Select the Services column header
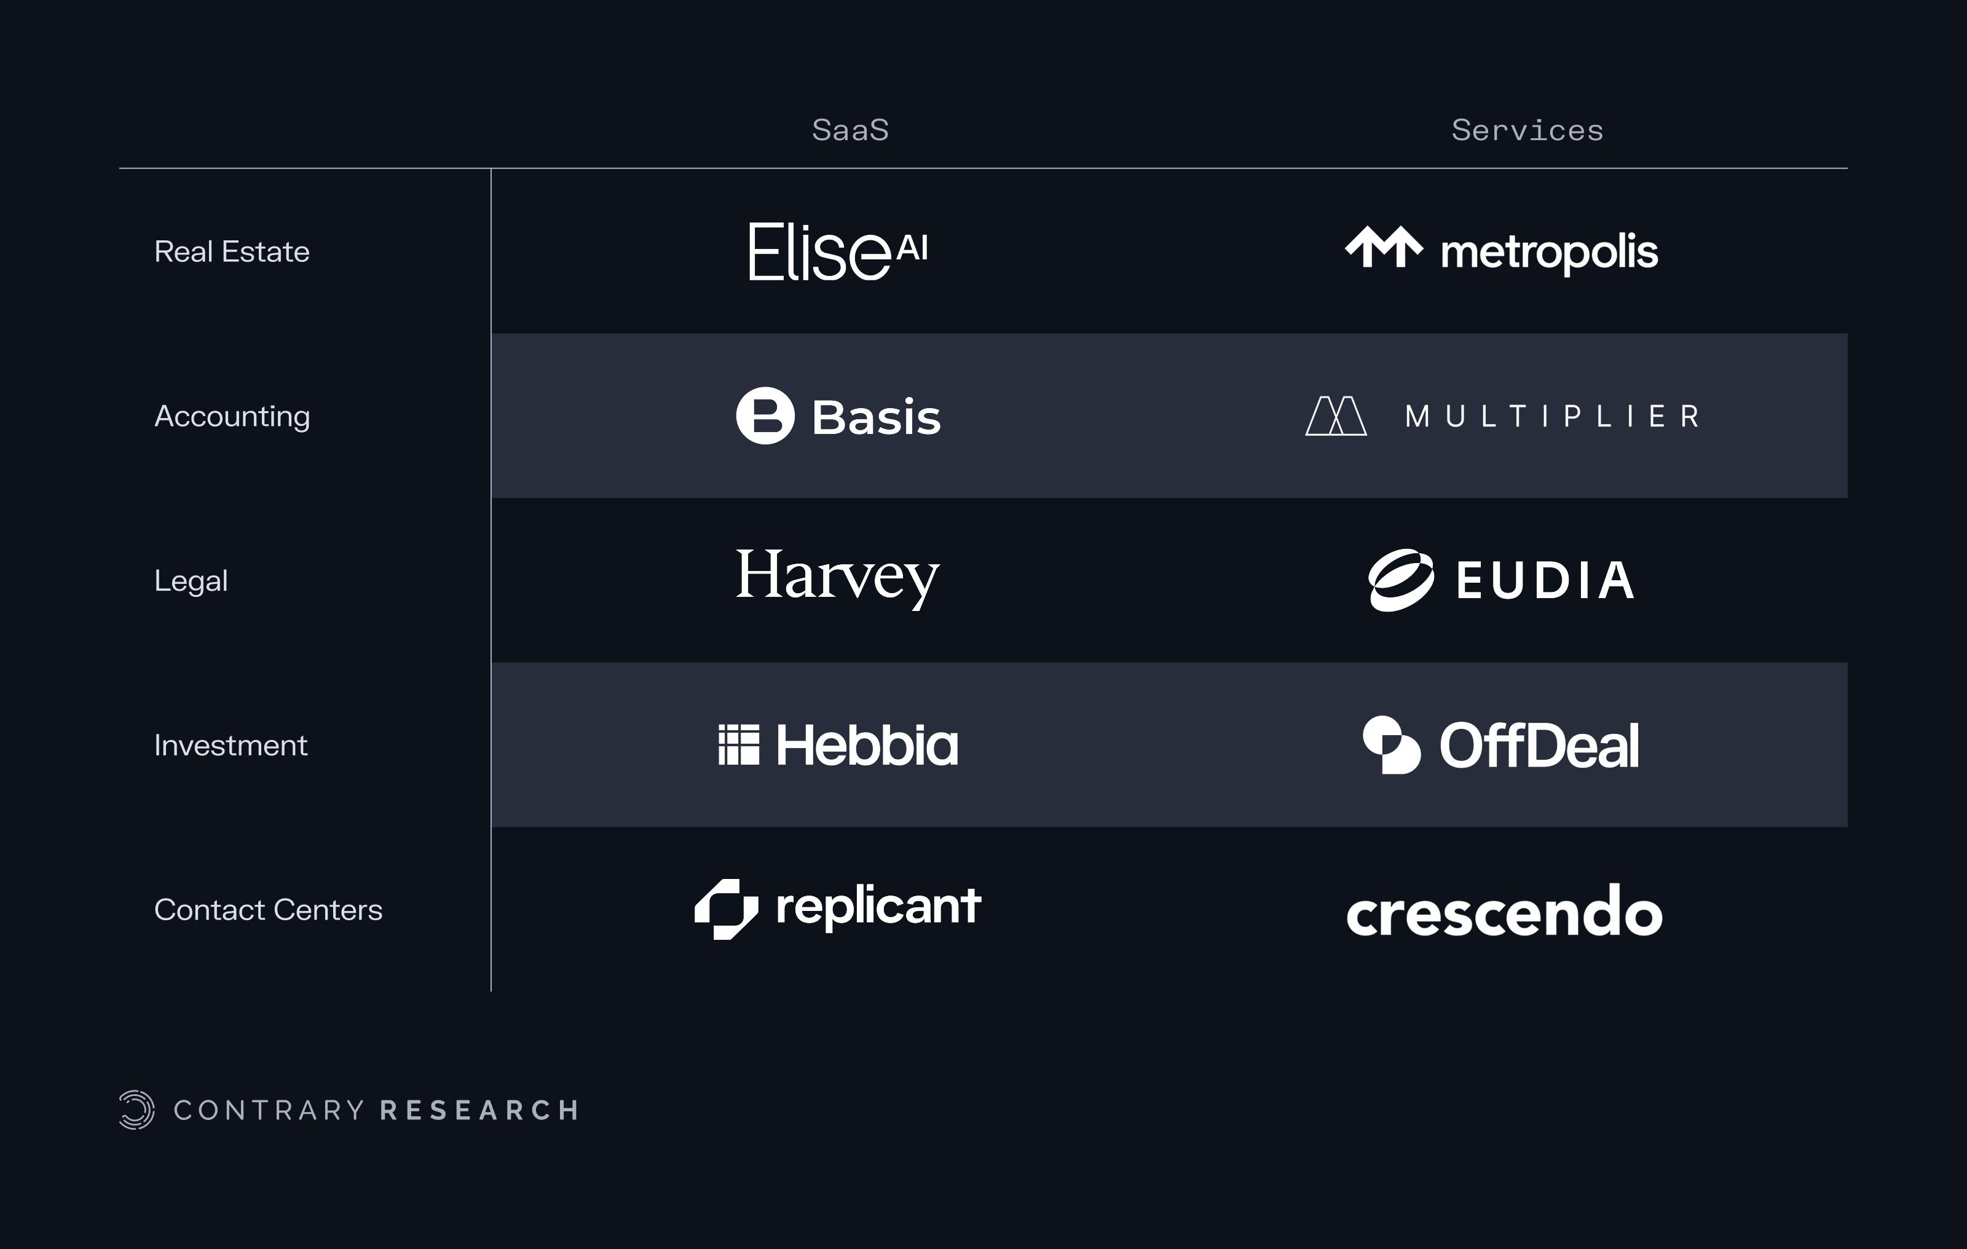The height and width of the screenshot is (1249, 1967). (1527, 131)
